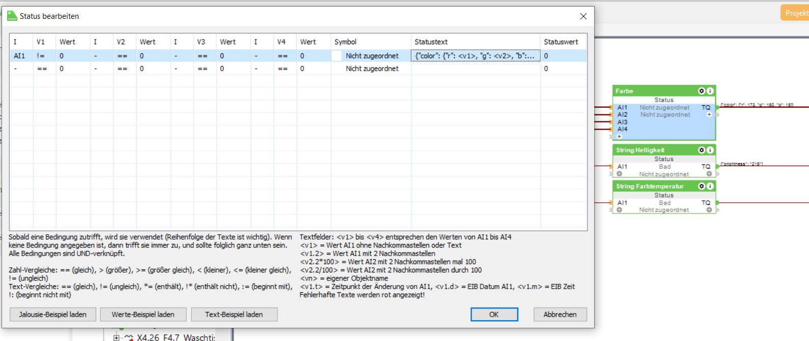
Task: Select the Farbe block title
Action: pos(624,91)
